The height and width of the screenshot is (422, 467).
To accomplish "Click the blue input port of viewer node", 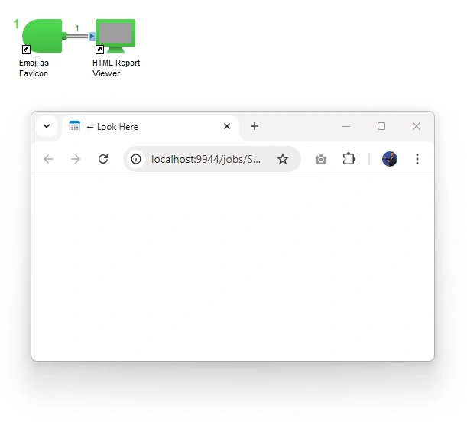I will 92,36.
